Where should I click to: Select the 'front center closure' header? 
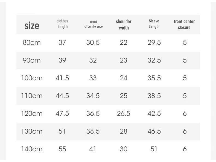point(184,24)
